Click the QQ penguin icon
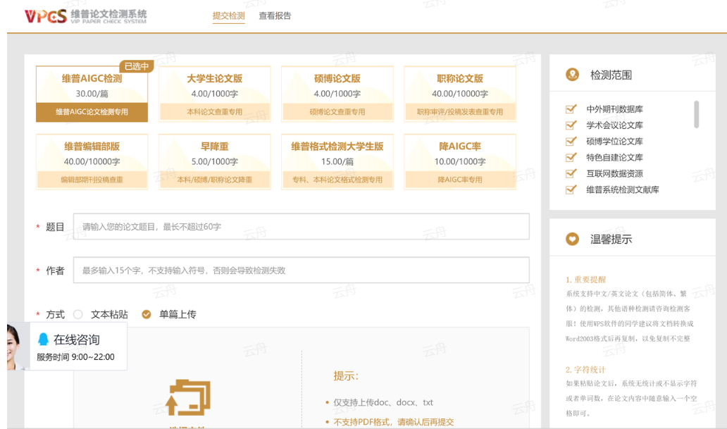 point(43,340)
